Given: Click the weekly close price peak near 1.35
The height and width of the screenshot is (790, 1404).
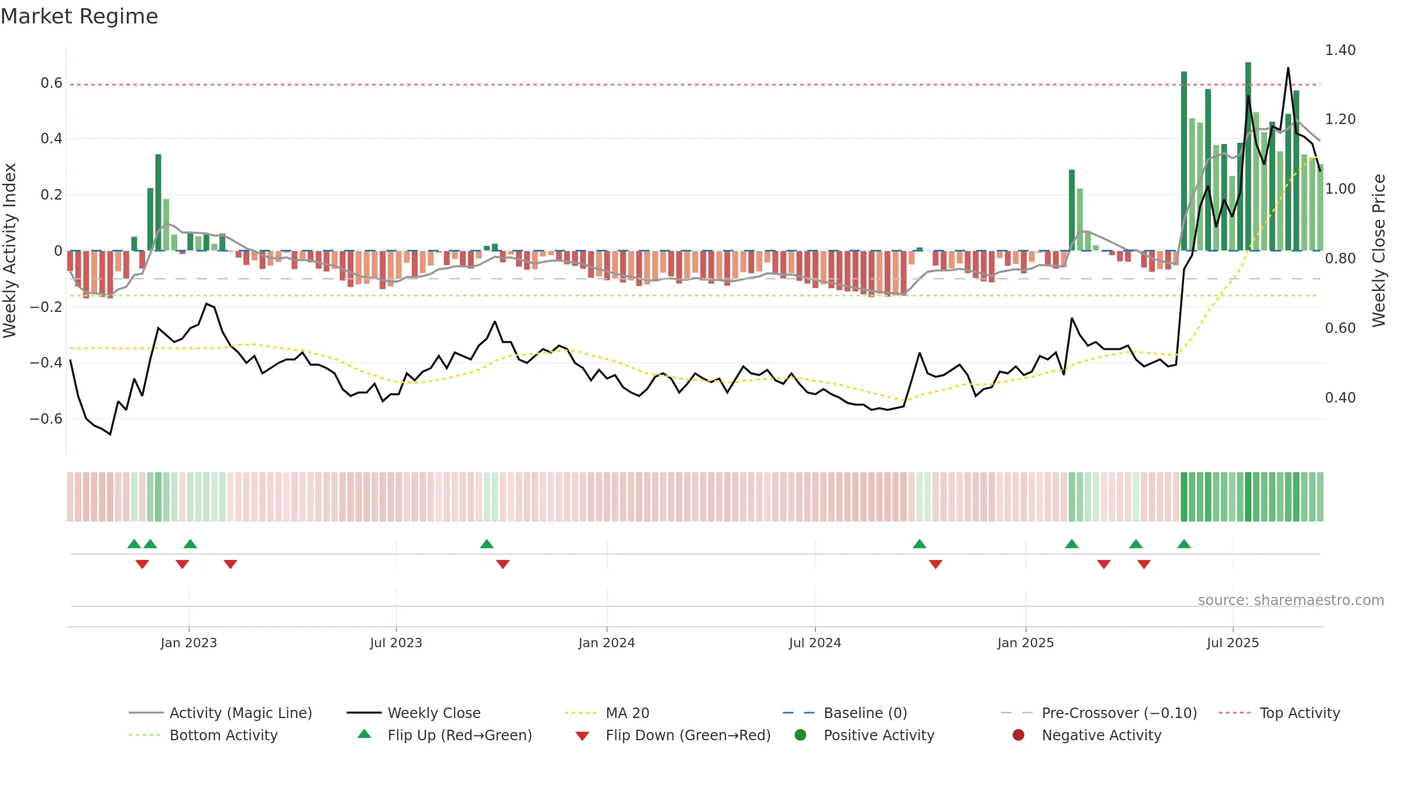Looking at the screenshot, I should click(1288, 68).
